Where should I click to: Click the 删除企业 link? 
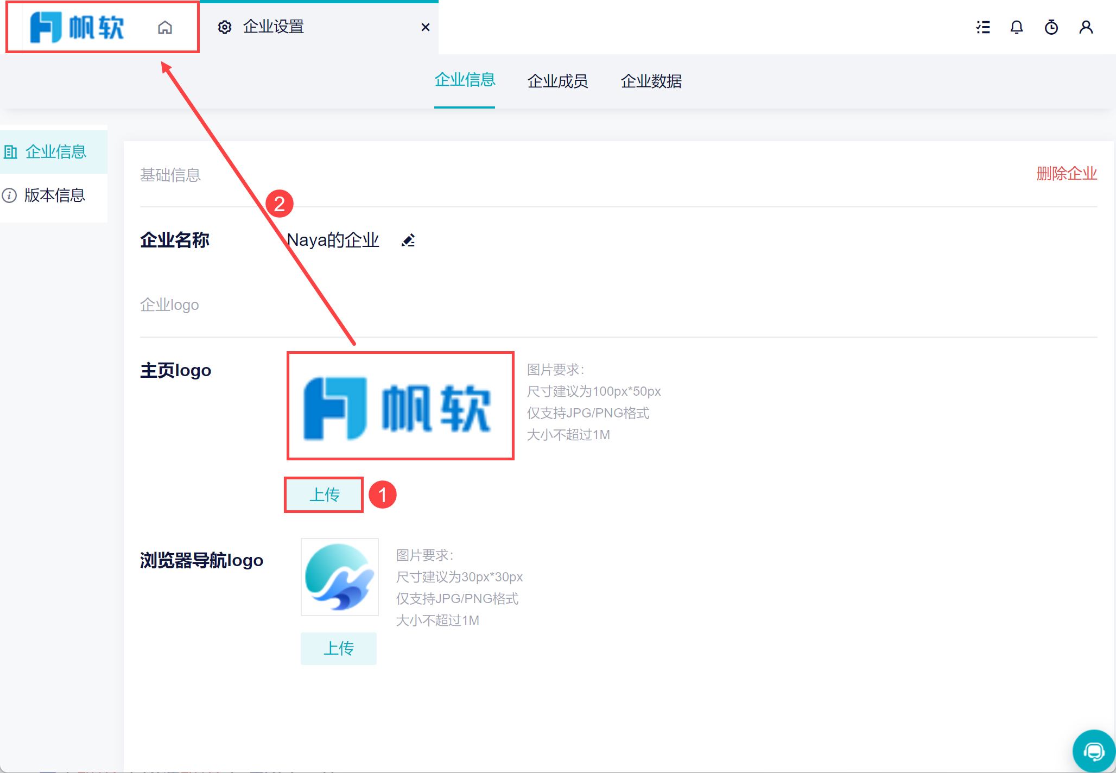pos(1066,174)
